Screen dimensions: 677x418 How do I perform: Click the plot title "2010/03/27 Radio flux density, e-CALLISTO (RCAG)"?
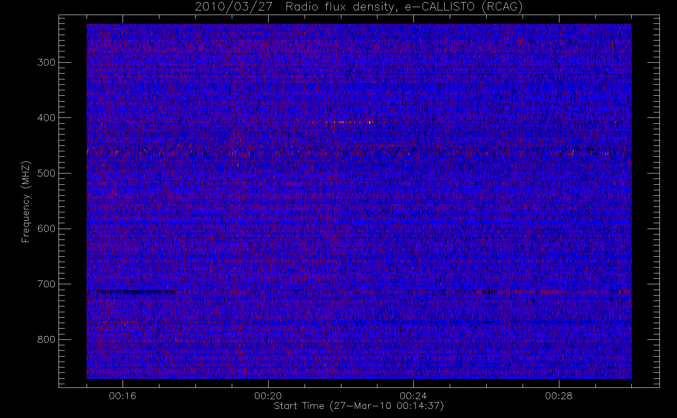point(359,7)
